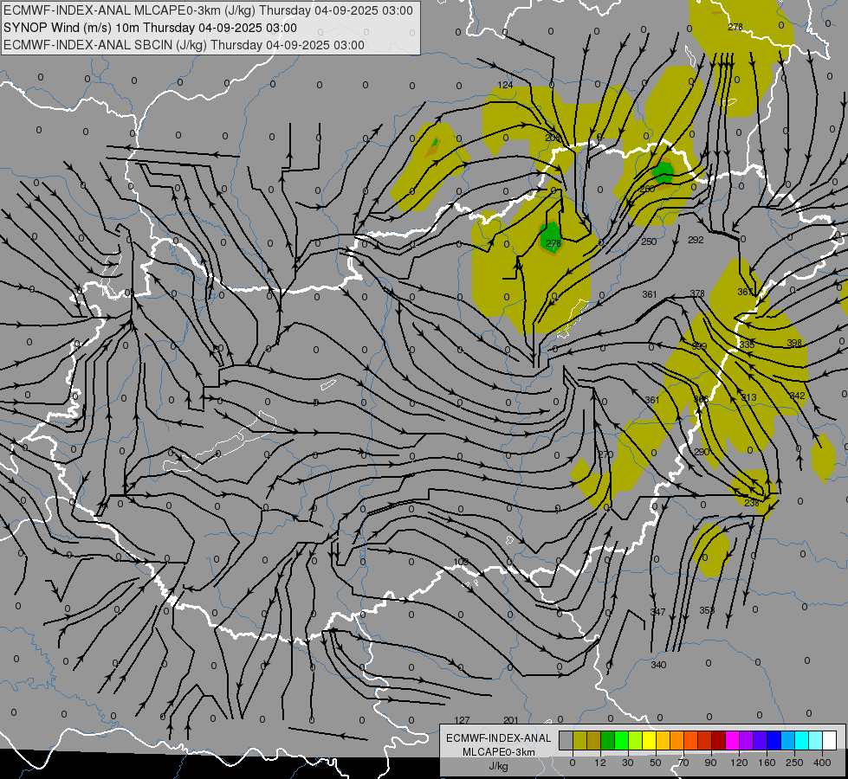The width and height of the screenshot is (848, 779).
Task: Click the map value 201
Action: click(510, 720)
